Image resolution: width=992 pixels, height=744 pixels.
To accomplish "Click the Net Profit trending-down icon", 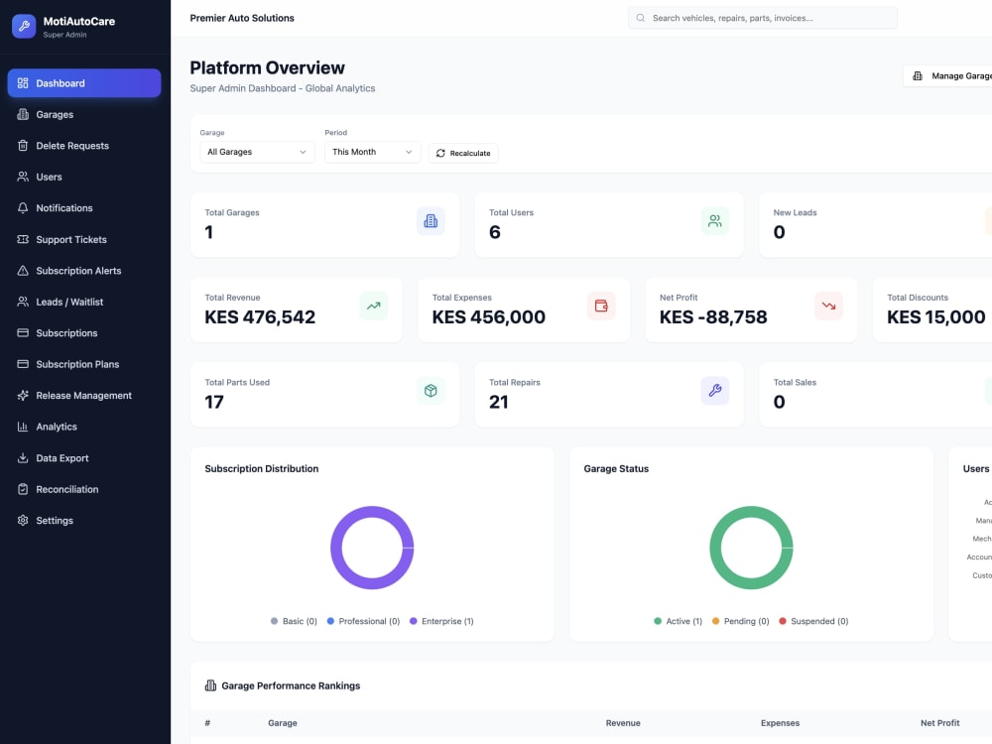I will [x=828, y=306].
